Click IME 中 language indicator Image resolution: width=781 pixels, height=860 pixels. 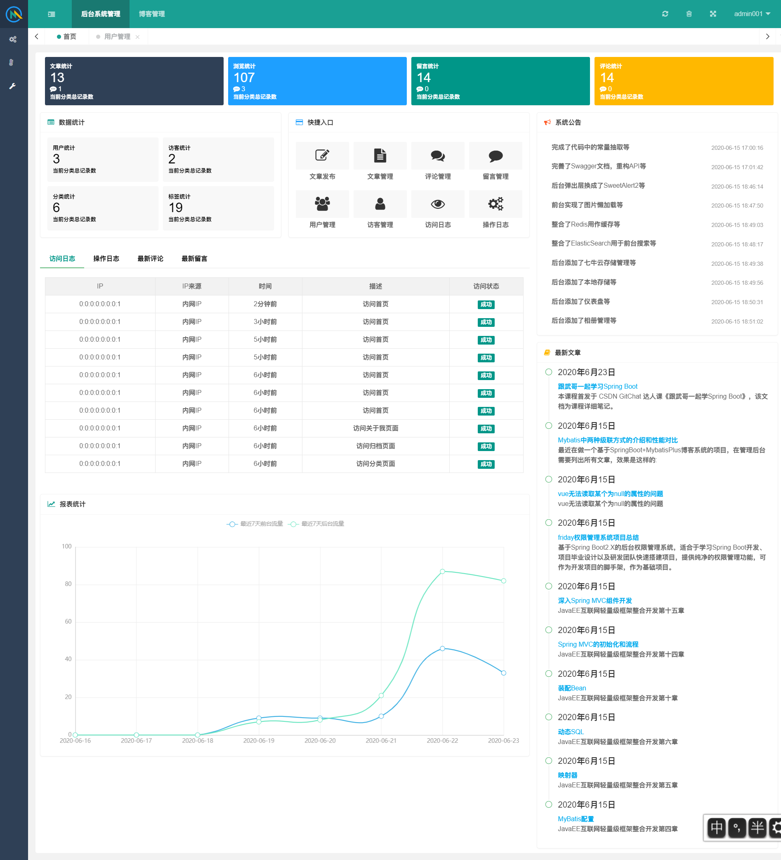(716, 827)
